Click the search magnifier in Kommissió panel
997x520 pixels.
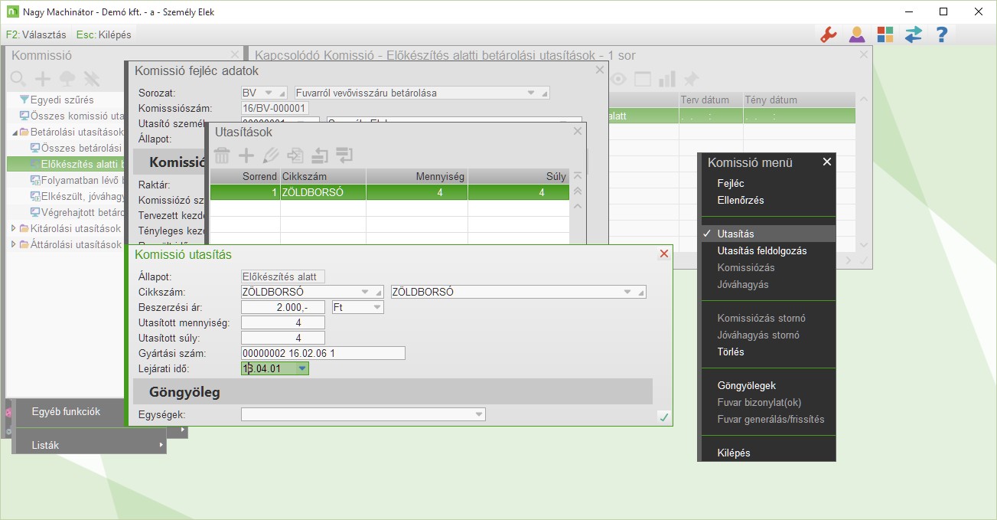(18, 78)
